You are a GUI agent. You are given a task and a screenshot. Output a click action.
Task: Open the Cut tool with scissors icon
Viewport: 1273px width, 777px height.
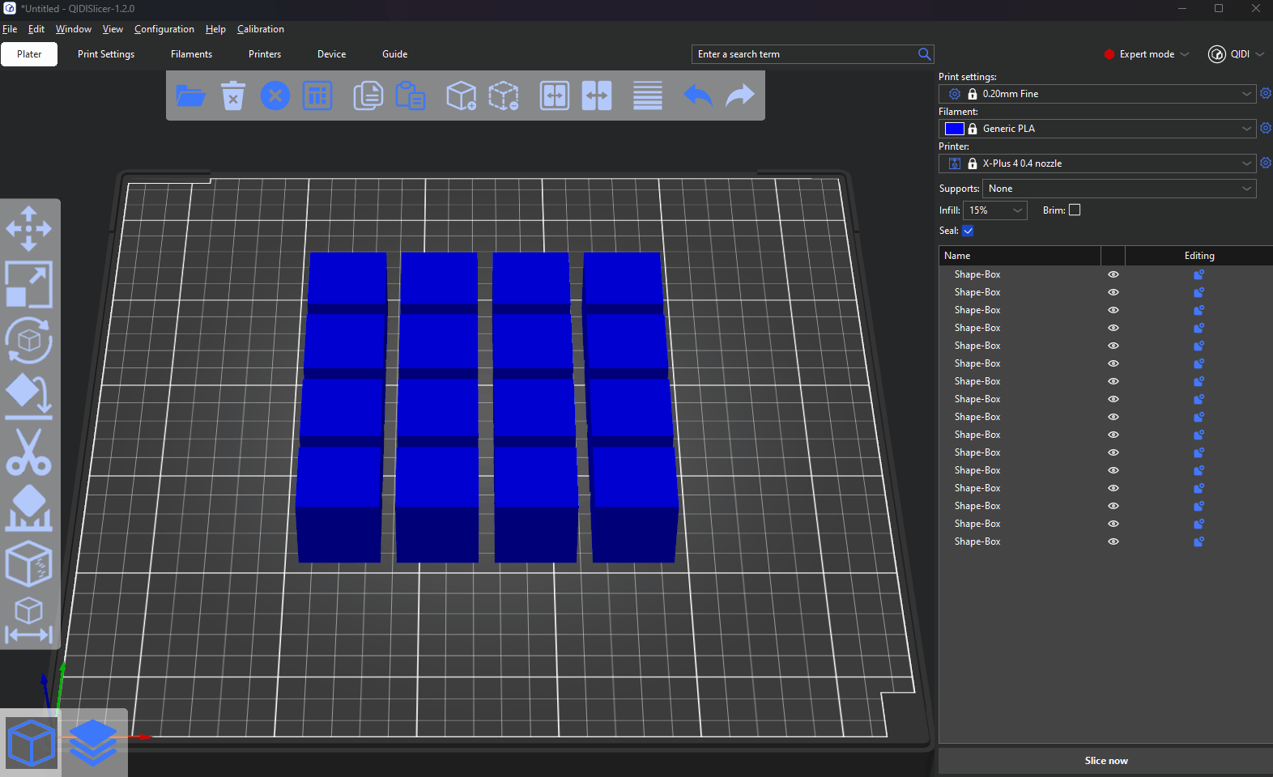click(x=29, y=452)
